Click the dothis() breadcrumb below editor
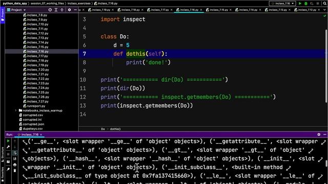The height and width of the screenshot is (184, 328). coord(115,129)
